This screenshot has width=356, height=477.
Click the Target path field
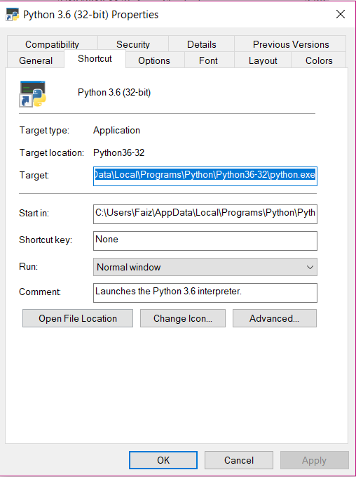(x=205, y=176)
